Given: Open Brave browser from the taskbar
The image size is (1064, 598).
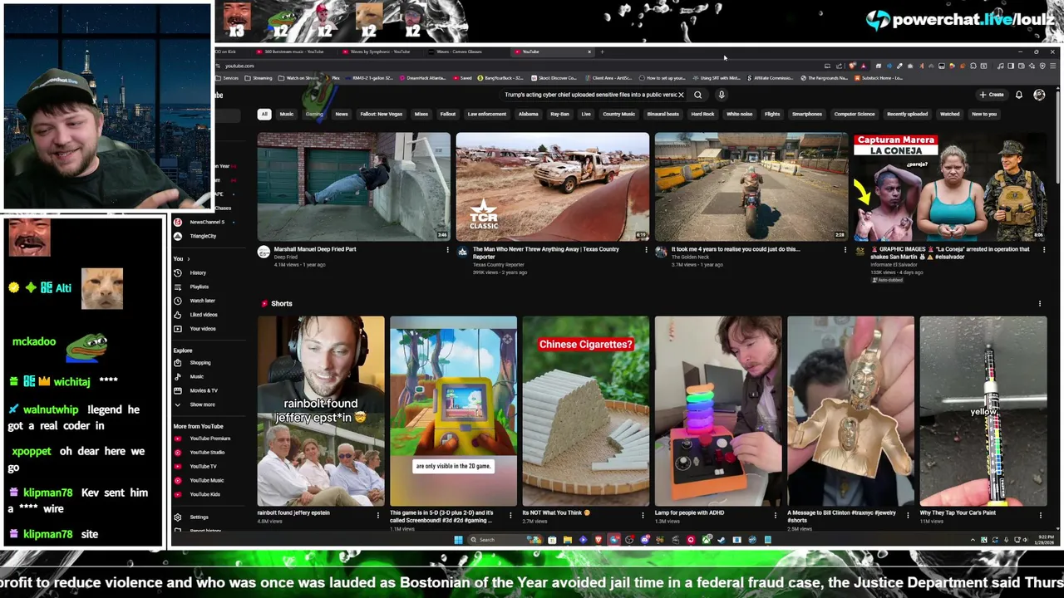Looking at the screenshot, I should (598, 540).
